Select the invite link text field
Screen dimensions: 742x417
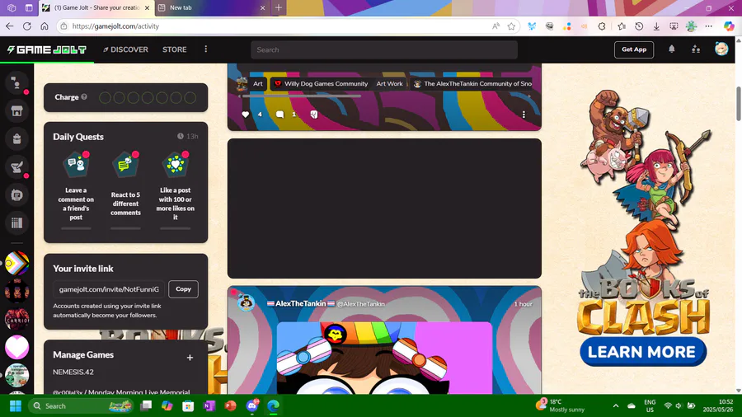109,289
